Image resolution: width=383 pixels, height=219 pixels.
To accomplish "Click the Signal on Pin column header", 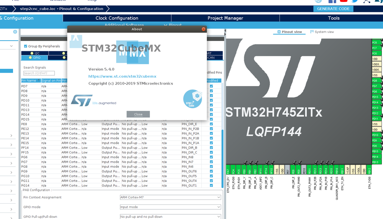I will click(x=51, y=80).
